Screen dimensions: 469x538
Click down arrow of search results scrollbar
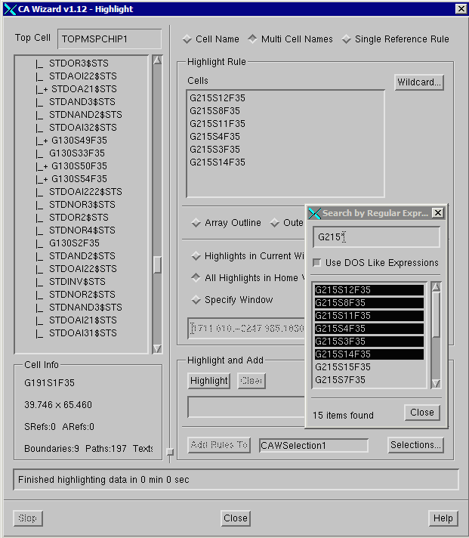(436, 384)
